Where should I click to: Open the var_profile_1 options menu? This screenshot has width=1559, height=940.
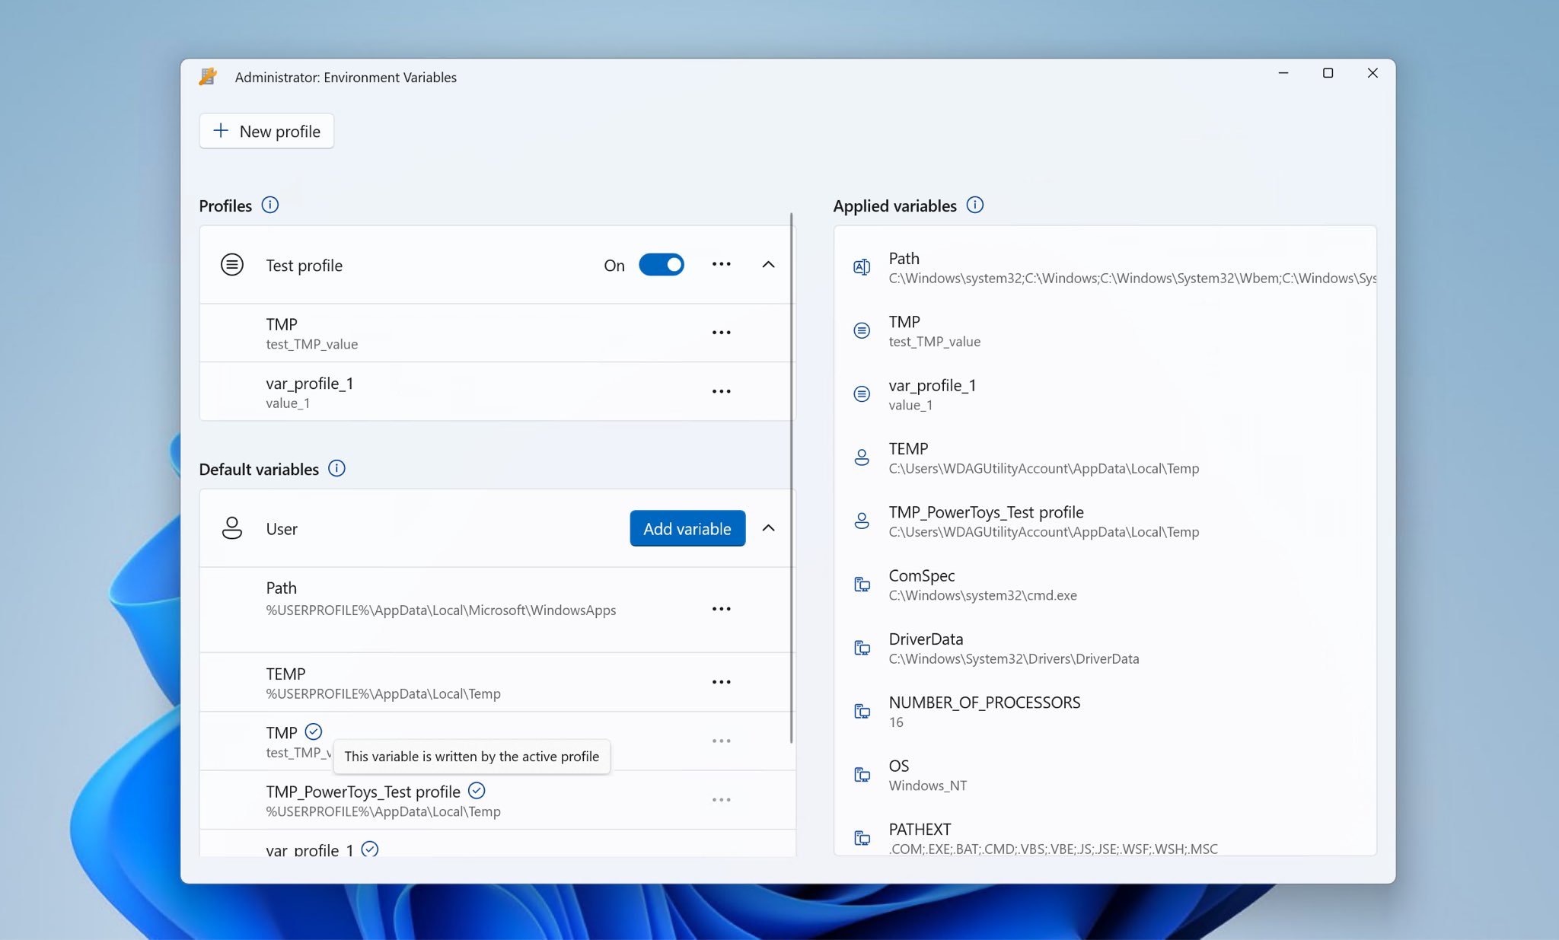[x=722, y=392]
